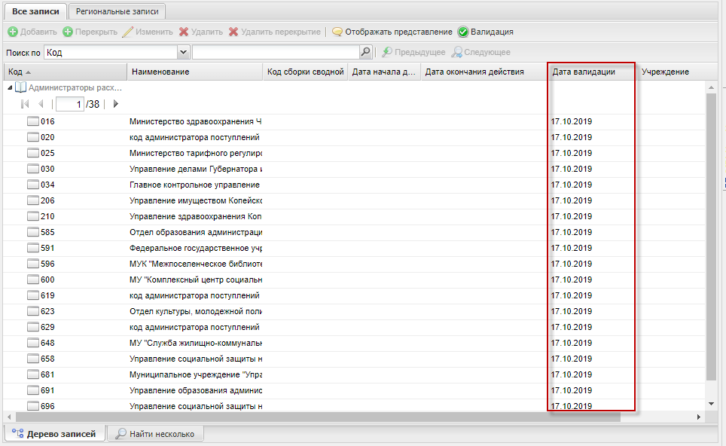Switch to the Региональные записи tab

coord(117,11)
